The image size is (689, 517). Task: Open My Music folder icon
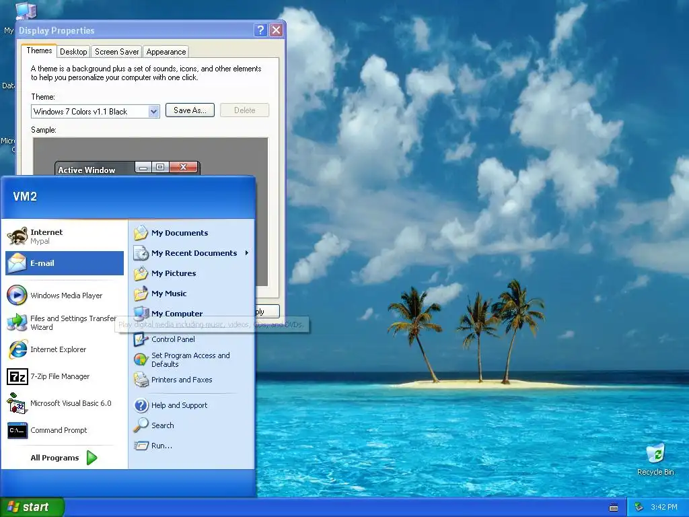click(141, 294)
